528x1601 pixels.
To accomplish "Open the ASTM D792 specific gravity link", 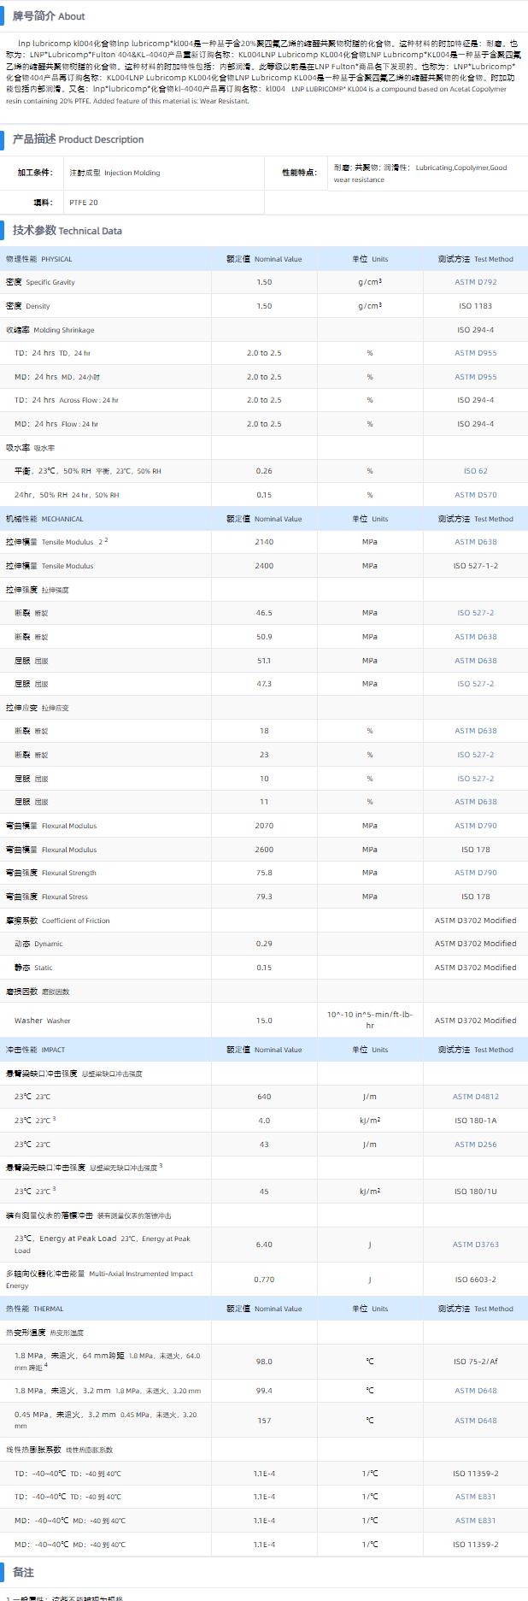I will coord(475,282).
